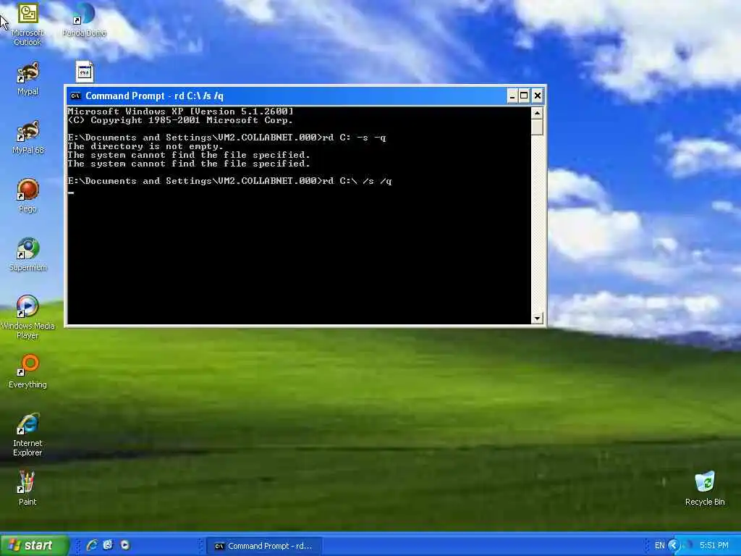Click the 'rd C: -s -q' command line
741x556 pixels.
tap(355, 138)
